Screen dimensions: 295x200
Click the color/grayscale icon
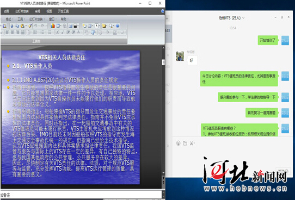tap(75, 26)
